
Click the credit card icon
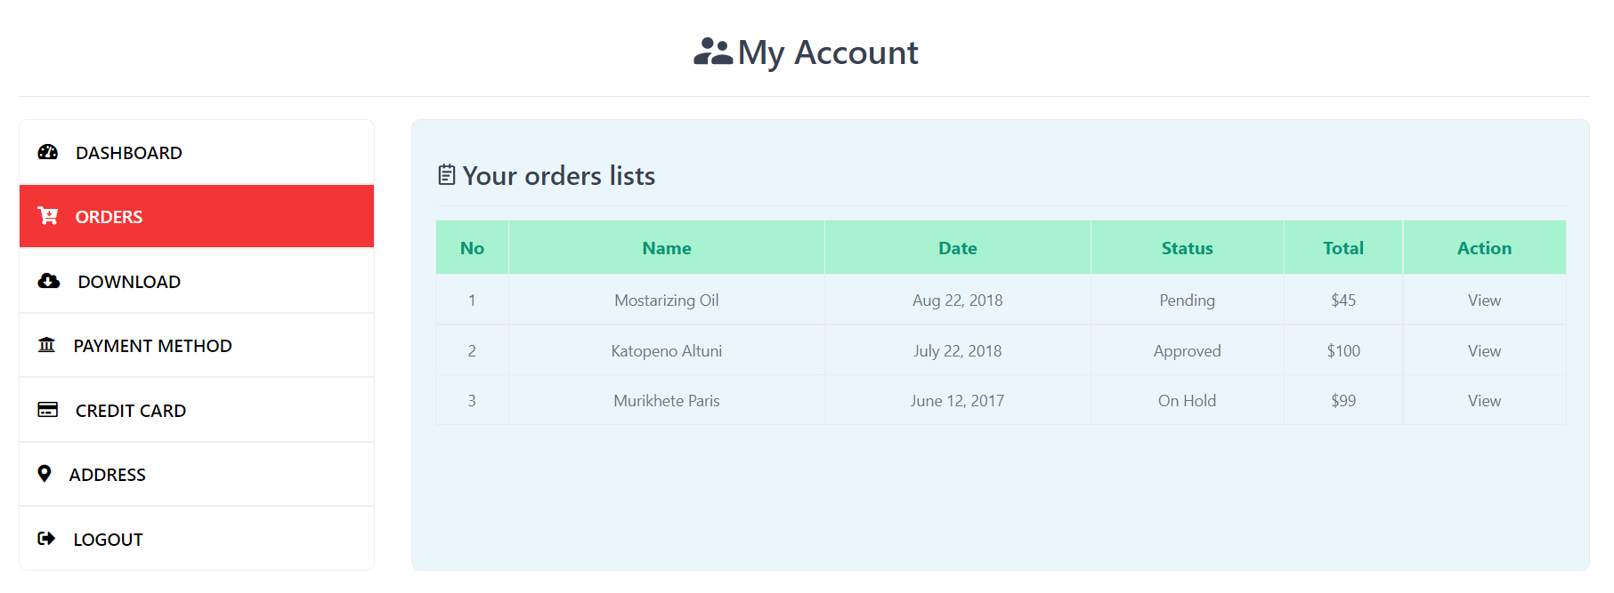tap(48, 410)
